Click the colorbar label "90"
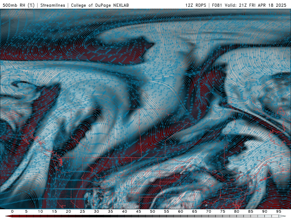The width and height of the screenshot is (291, 218). coord(265,211)
